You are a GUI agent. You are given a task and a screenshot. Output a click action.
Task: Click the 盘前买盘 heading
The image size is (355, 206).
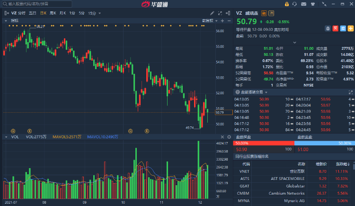coord(243,137)
